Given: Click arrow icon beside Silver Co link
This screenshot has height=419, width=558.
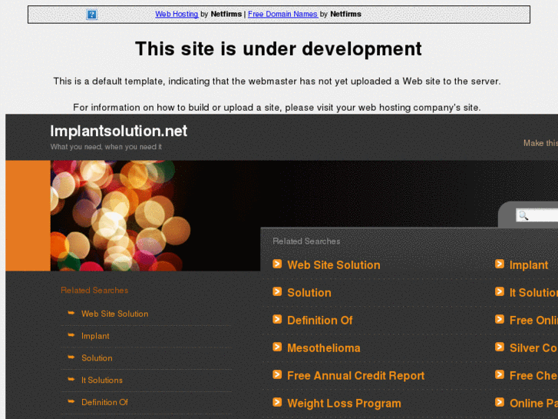Looking at the screenshot, I should (500, 347).
